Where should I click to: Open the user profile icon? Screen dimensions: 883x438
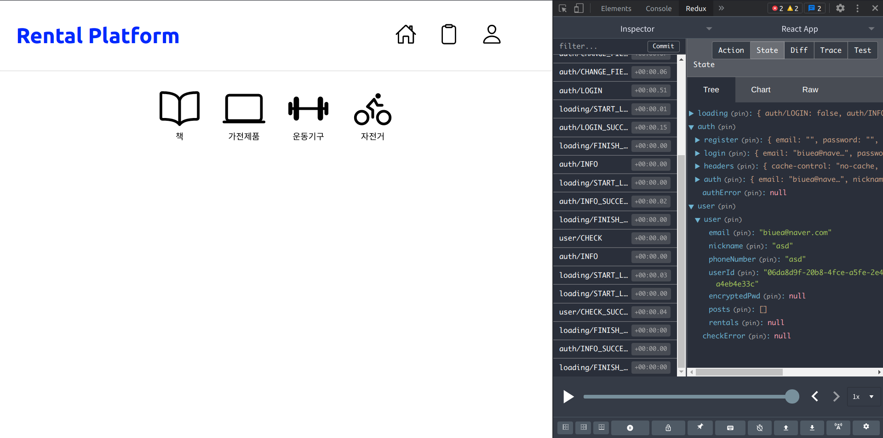coord(492,34)
